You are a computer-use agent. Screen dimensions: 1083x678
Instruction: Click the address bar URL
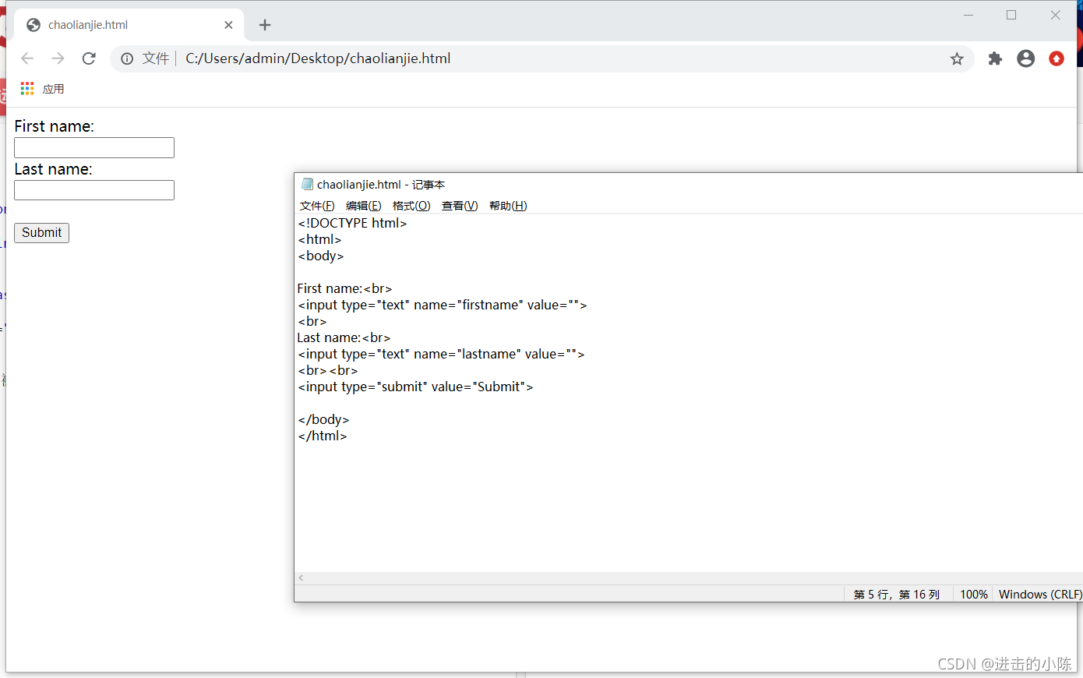click(318, 58)
